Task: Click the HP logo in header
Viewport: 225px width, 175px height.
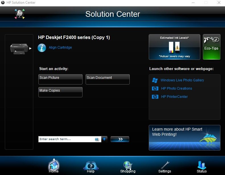Action: 20,14
